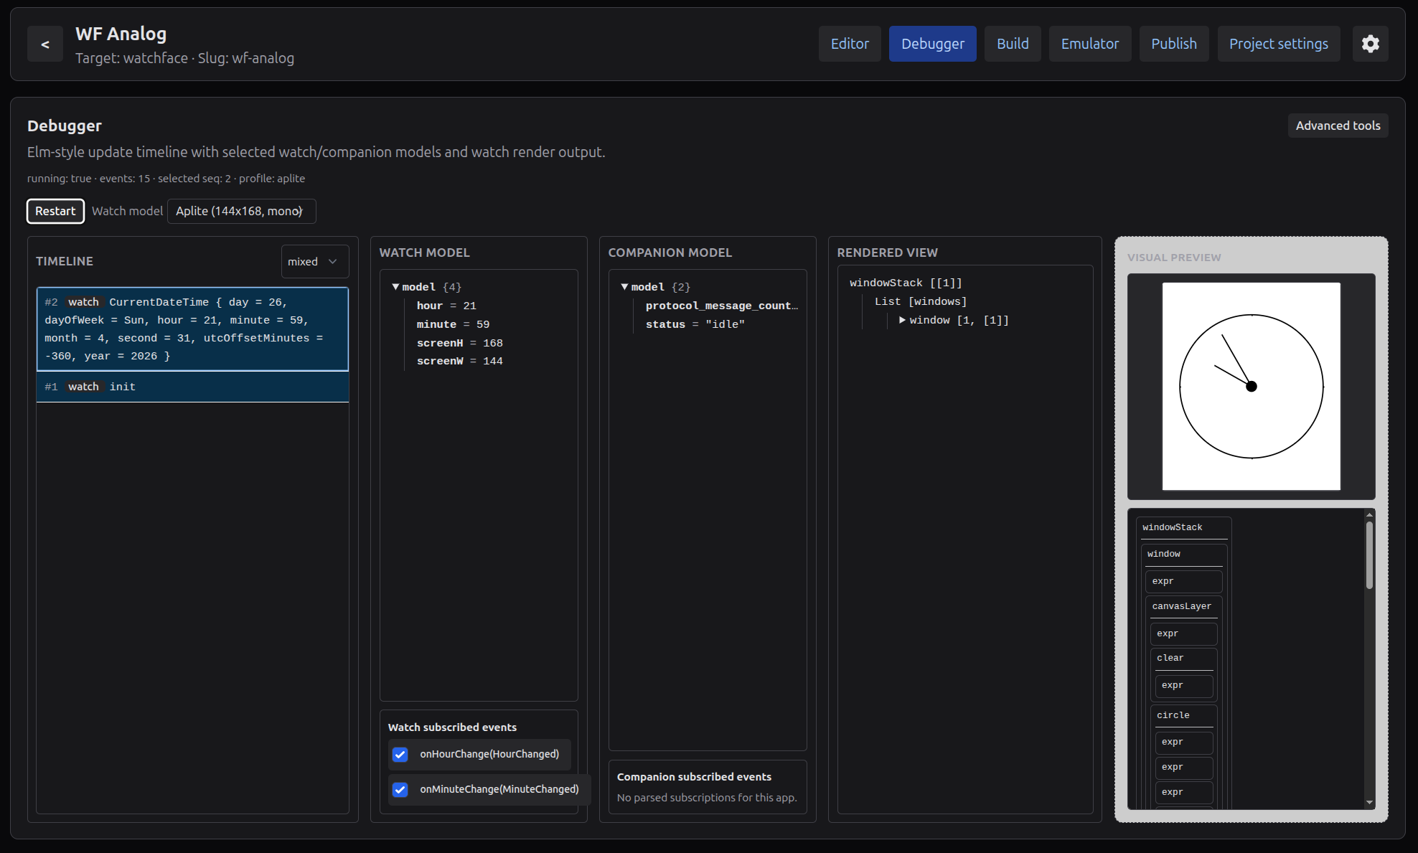Click the Restart button

[55, 211]
